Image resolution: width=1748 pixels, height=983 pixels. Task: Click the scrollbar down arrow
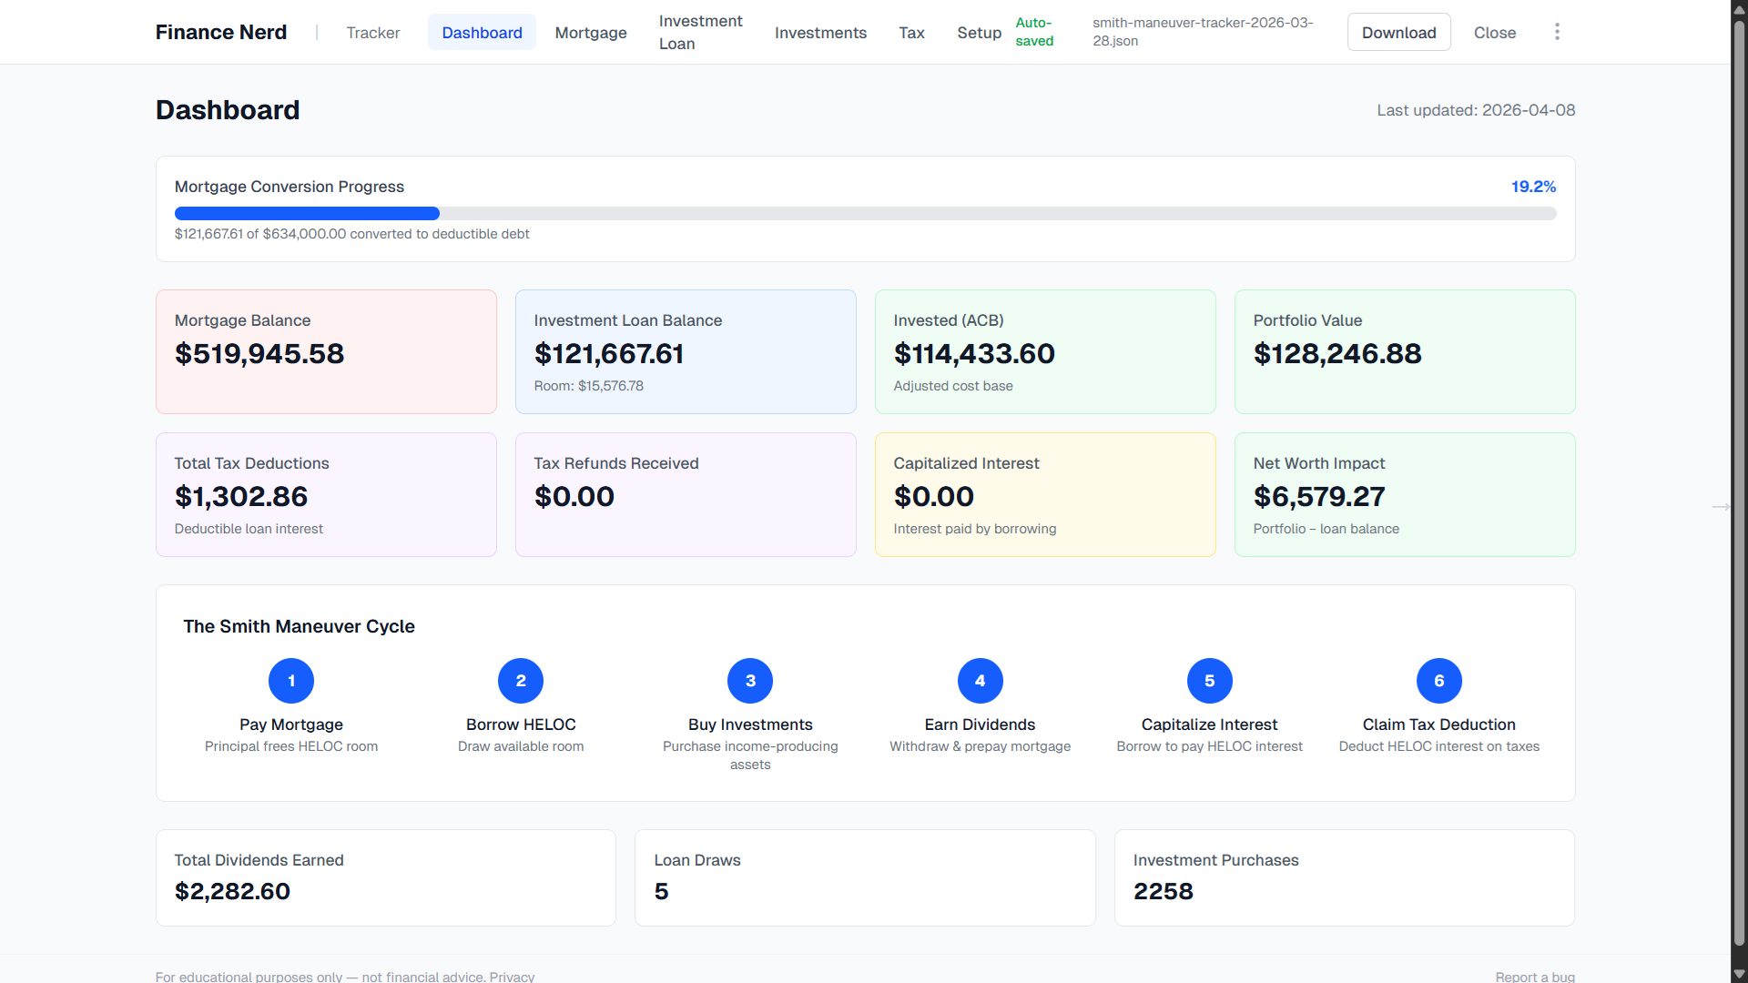pos(1738,974)
